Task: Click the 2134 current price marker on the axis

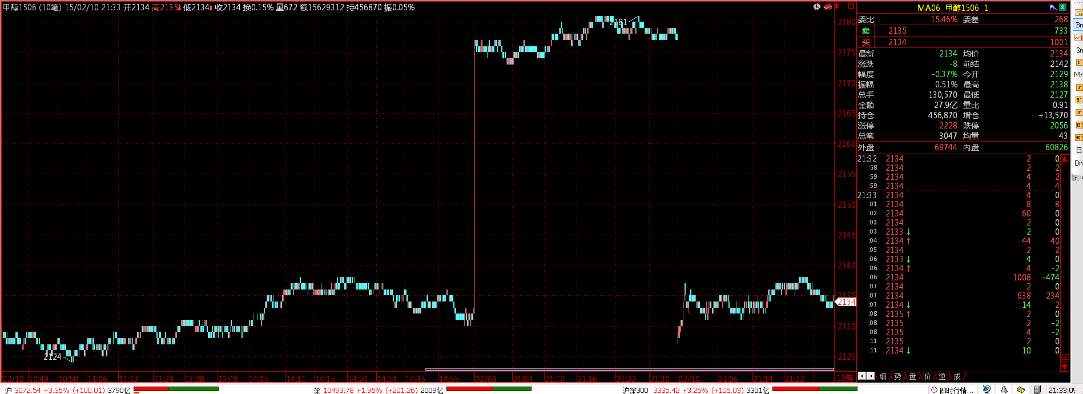Action: click(846, 301)
